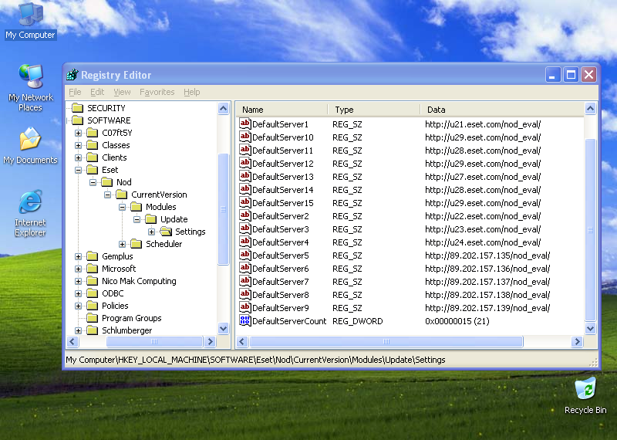Select the Gemplus key in tree
Image resolution: width=617 pixels, height=440 pixels.
[117, 256]
